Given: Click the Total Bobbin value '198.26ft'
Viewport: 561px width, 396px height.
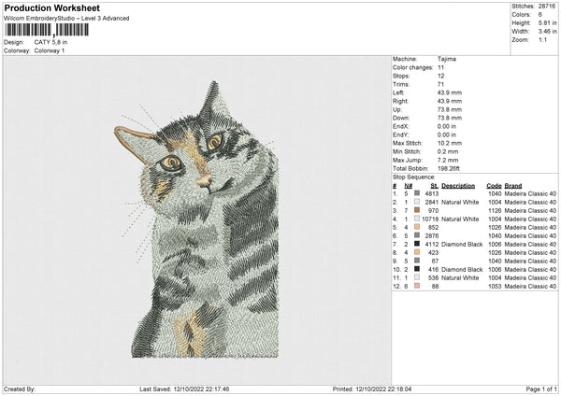Looking at the screenshot, I should click(x=449, y=168).
